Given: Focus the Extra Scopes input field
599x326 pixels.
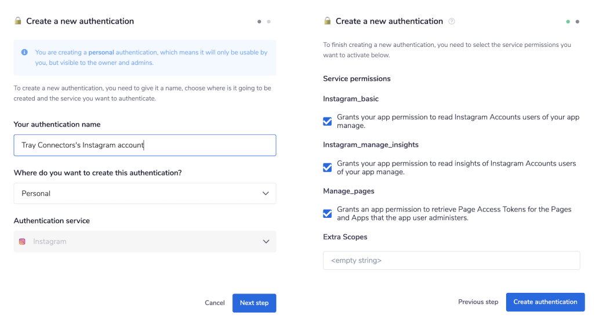Looking at the screenshot, I should [x=451, y=261].
